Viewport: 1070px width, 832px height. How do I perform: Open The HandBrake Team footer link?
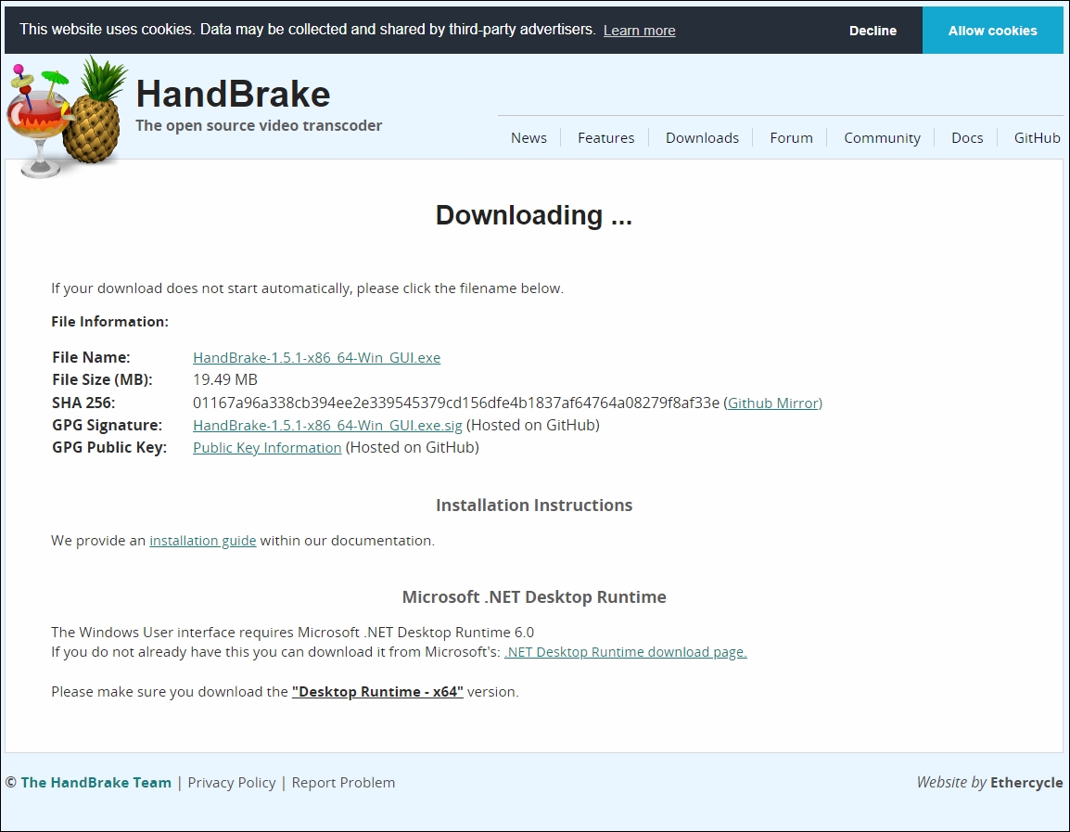pos(96,783)
